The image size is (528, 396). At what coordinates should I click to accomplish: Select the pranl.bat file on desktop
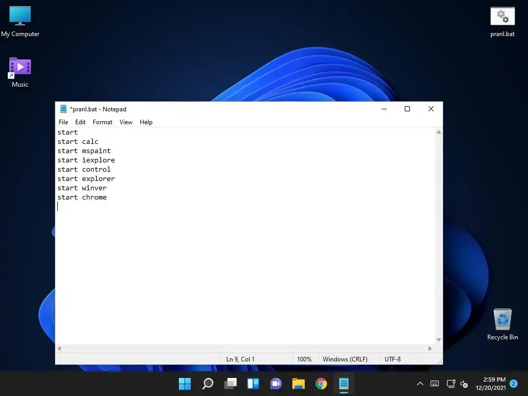pyautogui.click(x=502, y=22)
